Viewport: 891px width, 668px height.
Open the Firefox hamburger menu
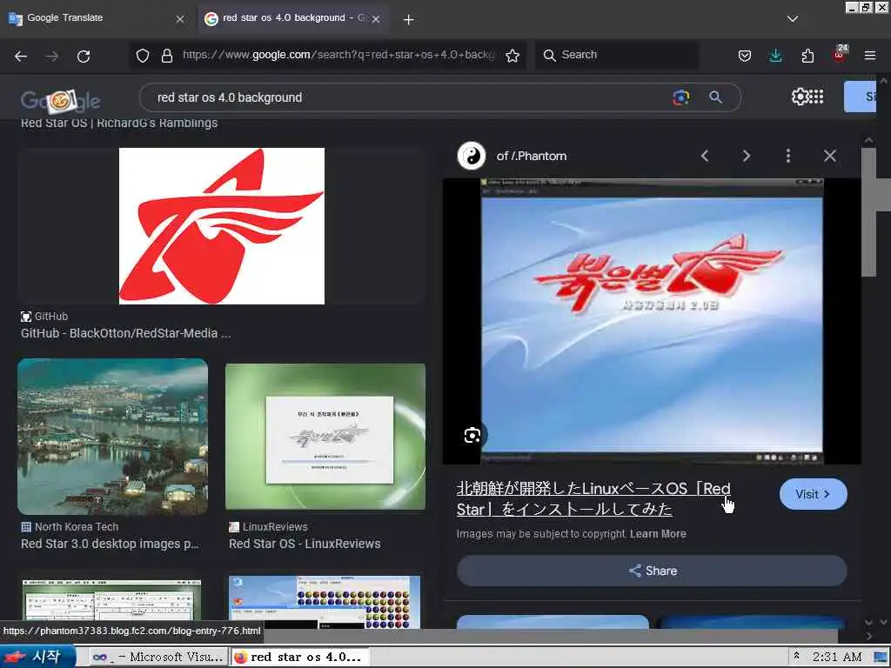click(870, 55)
